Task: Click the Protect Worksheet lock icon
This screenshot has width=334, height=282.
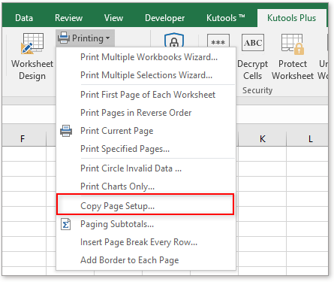Action: [x=293, y=44]
